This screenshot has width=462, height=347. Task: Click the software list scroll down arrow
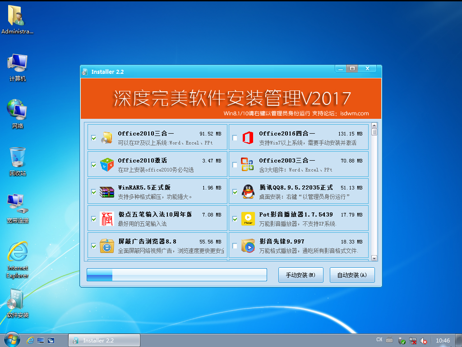[374, 258]
